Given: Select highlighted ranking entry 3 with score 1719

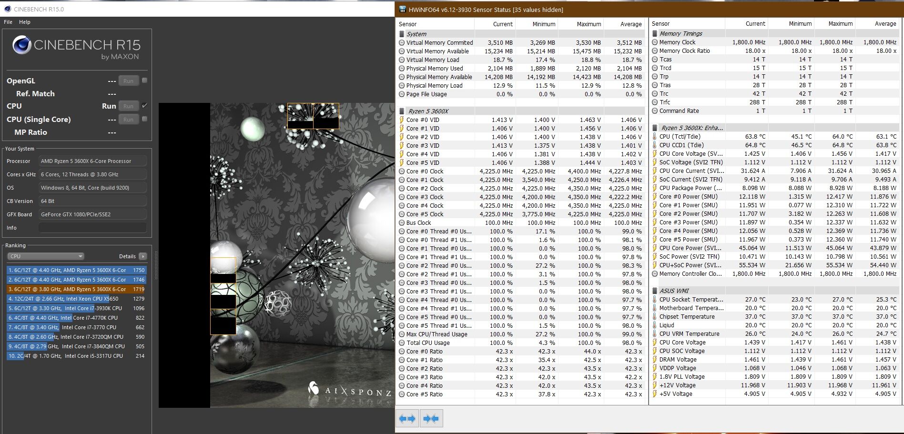Looking at the screenshot, I should [76, 289].
